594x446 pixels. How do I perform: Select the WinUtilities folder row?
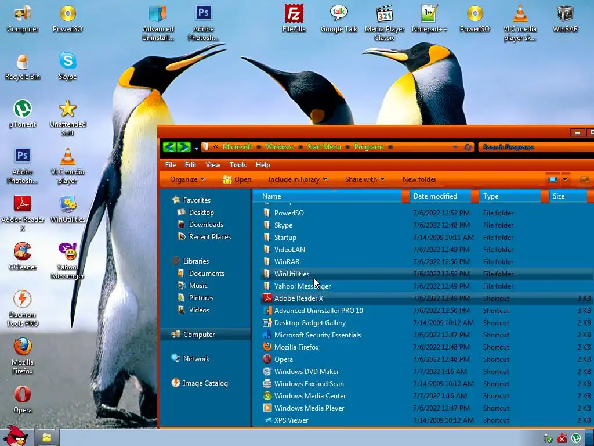point(428,274)
